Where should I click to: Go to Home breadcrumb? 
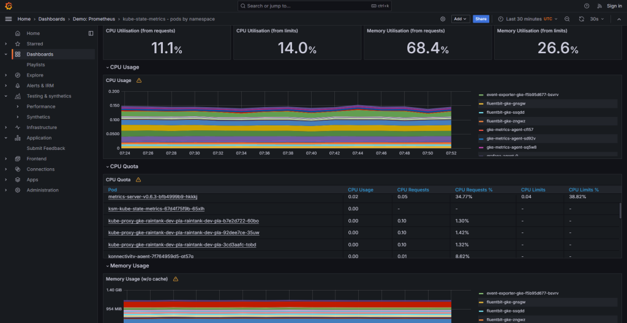[x=24, y=19]
